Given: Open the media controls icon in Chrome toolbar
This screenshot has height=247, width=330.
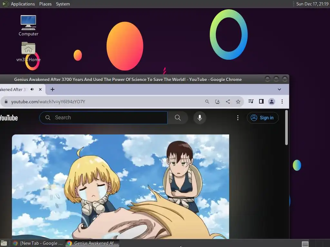Looking at the screenshot, I should pos(251,101).
